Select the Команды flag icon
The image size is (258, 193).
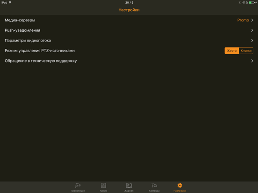154,186
